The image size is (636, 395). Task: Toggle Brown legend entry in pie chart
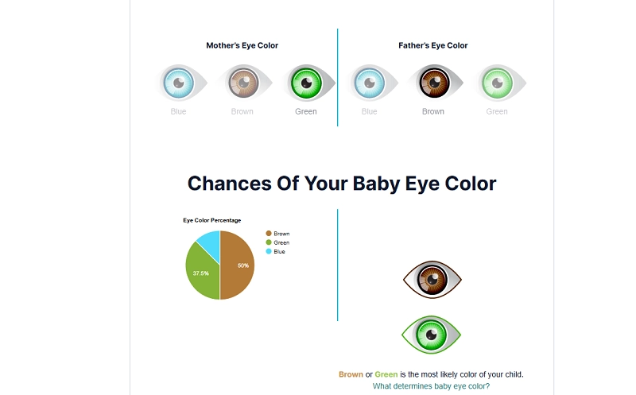pyautogui.click(x=281, y=234)
